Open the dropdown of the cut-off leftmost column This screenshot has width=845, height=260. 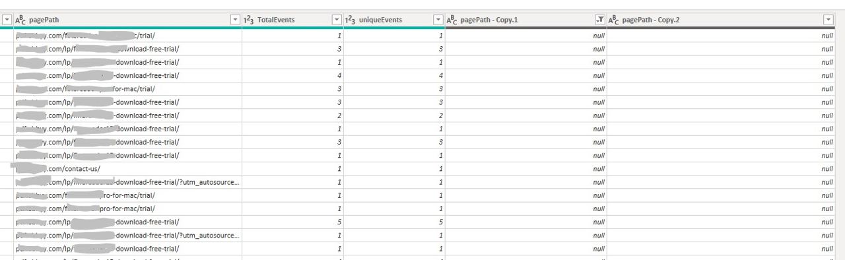point(7,20)
